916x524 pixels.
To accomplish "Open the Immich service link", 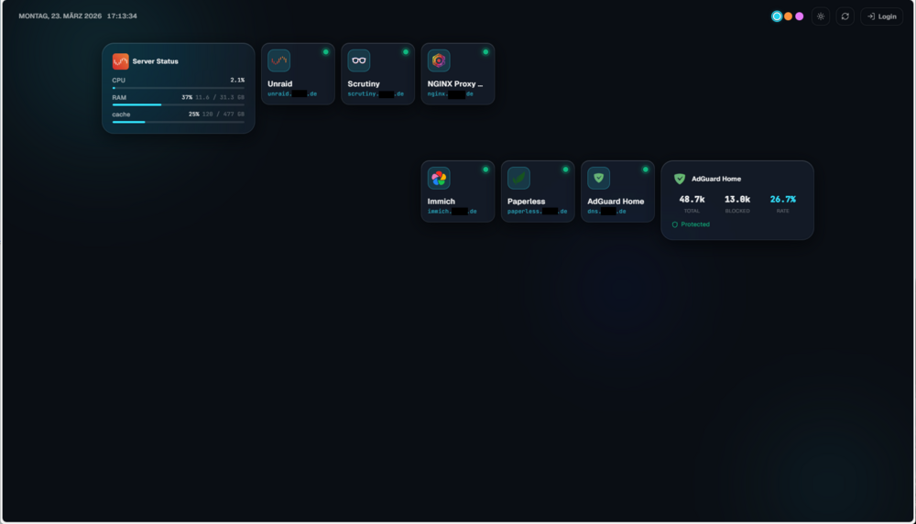I will point(453,212).
